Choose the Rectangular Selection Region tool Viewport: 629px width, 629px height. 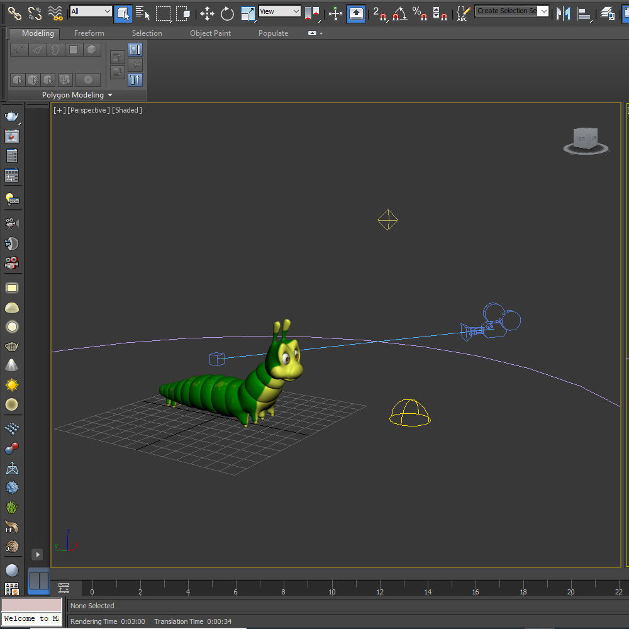coord(164,14)
